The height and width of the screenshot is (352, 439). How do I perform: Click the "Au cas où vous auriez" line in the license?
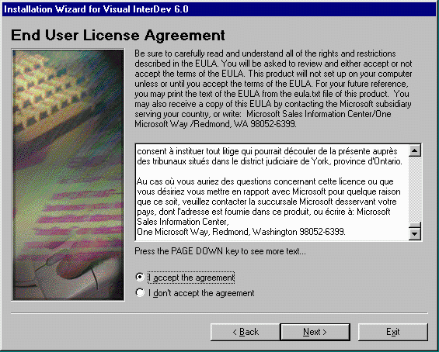265,181
